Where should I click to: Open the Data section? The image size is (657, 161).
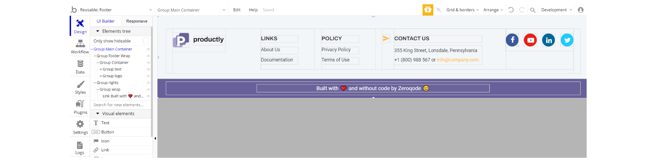coord(80,67)
